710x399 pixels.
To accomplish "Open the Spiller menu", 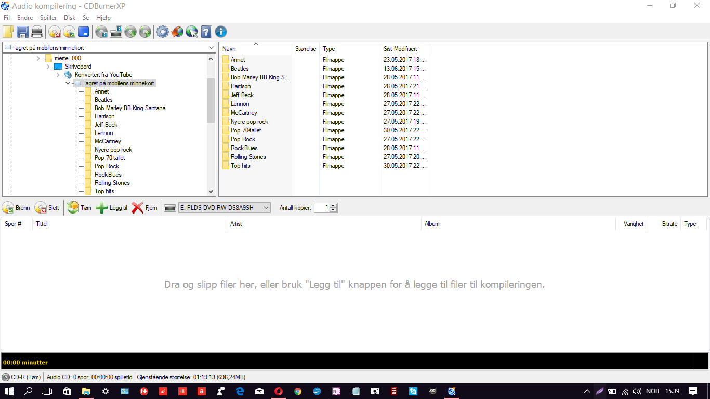I will (x=48, y=18).
